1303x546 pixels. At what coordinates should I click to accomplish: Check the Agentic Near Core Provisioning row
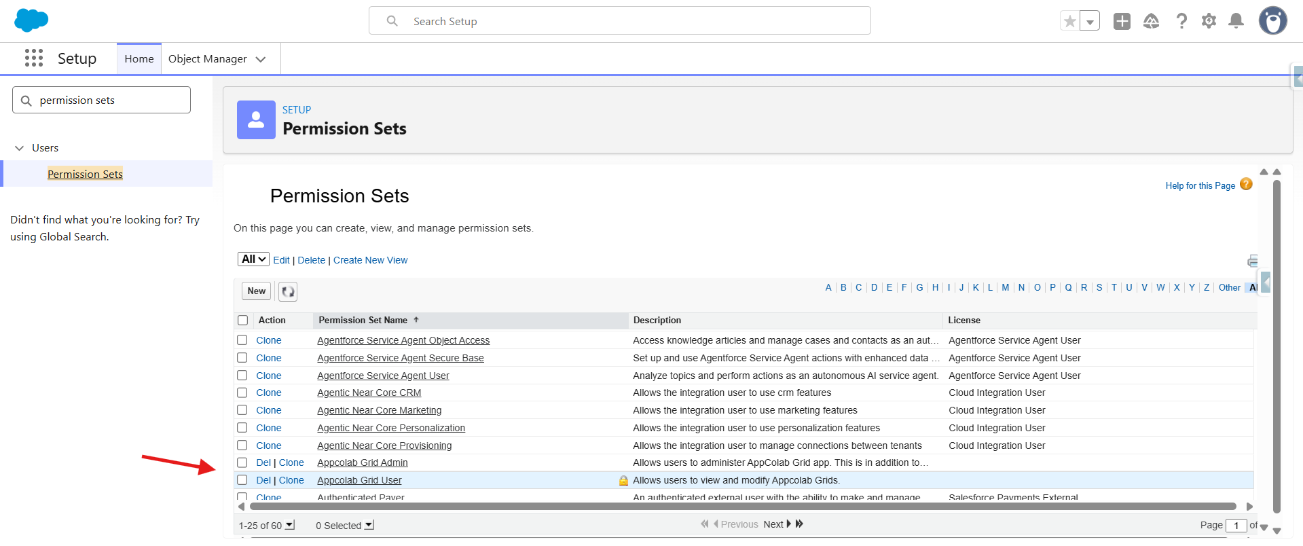tap(242, 445)
